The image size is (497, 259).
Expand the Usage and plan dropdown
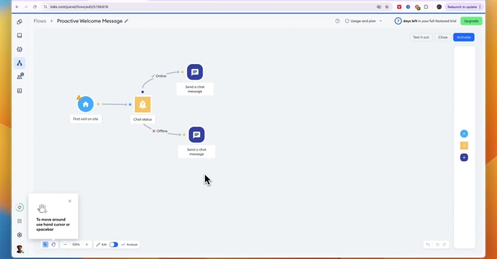(363, 21)
